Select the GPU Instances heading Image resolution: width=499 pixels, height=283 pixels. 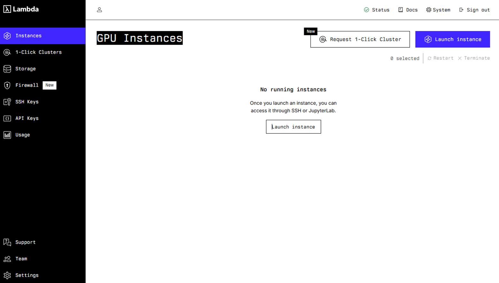tap(140, 38)
